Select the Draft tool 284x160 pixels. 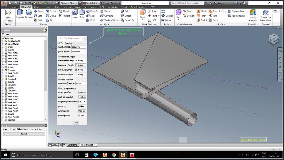pos(91,20)
